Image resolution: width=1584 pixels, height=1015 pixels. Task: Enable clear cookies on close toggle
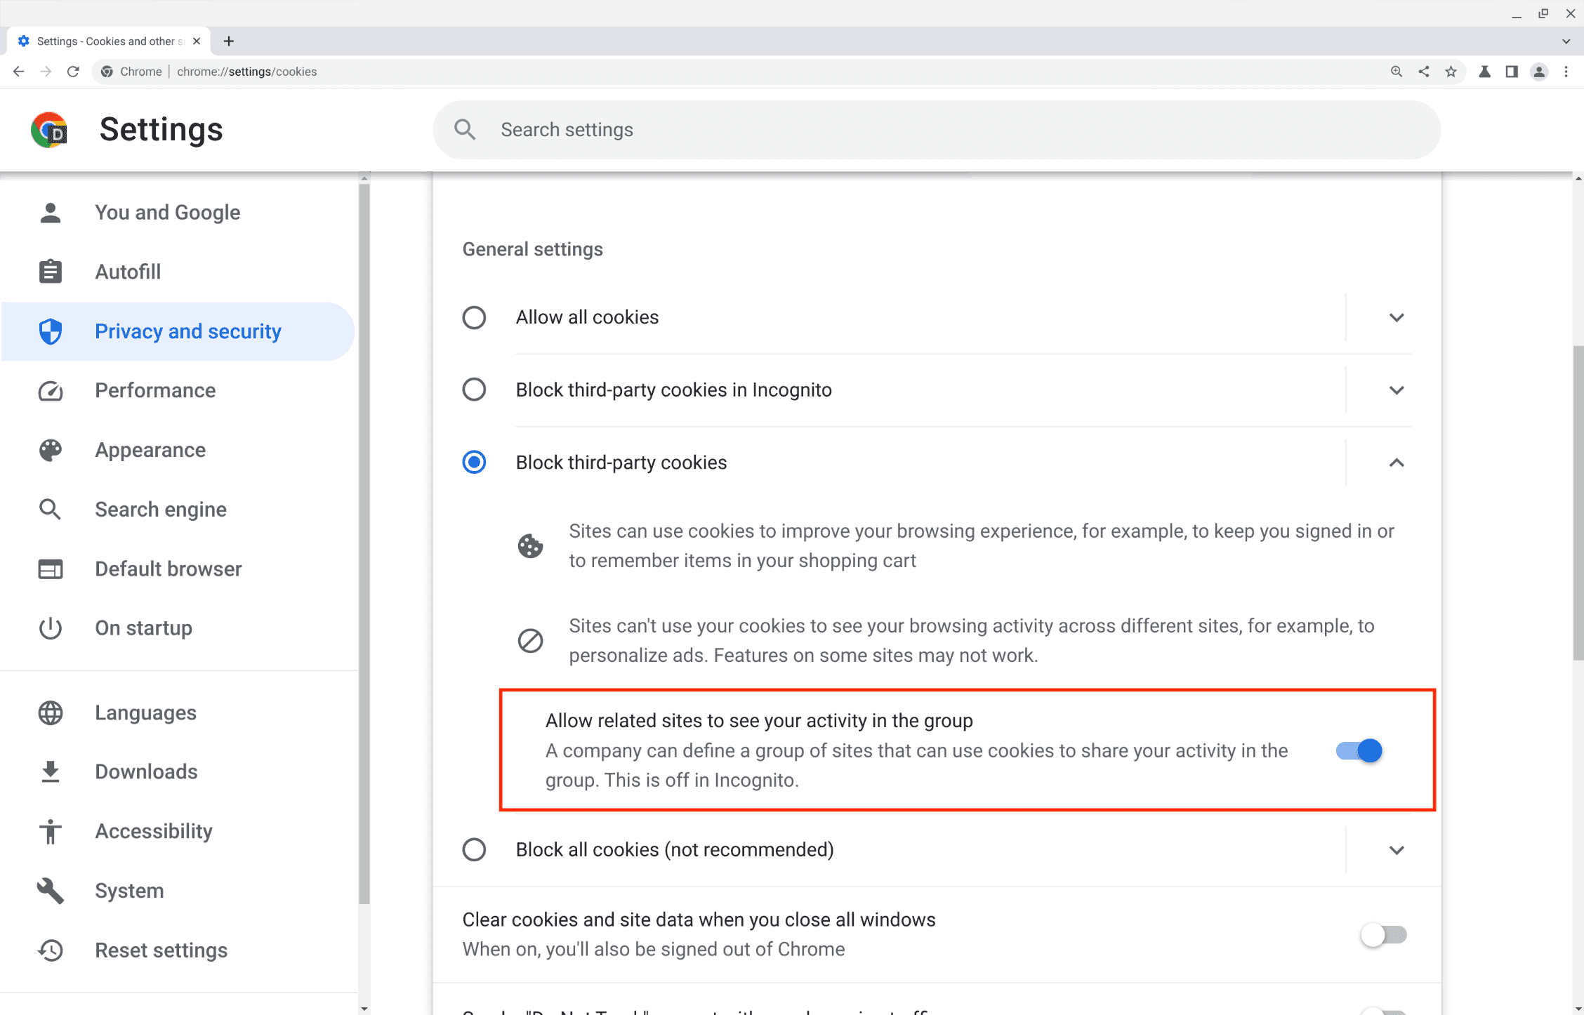(x=1383, y=934)
